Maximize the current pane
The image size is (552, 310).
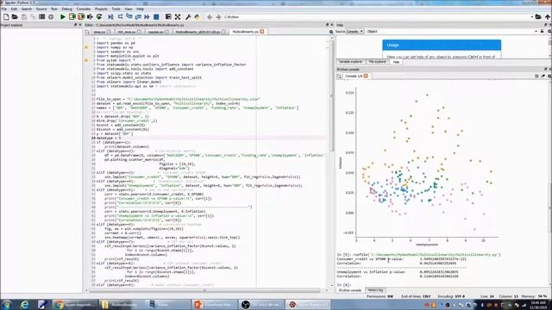point(168,17)
